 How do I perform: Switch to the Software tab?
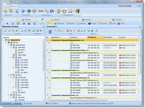point(81,24)
